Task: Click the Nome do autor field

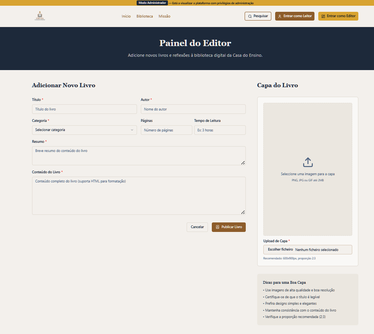Action: click(193, 109)
